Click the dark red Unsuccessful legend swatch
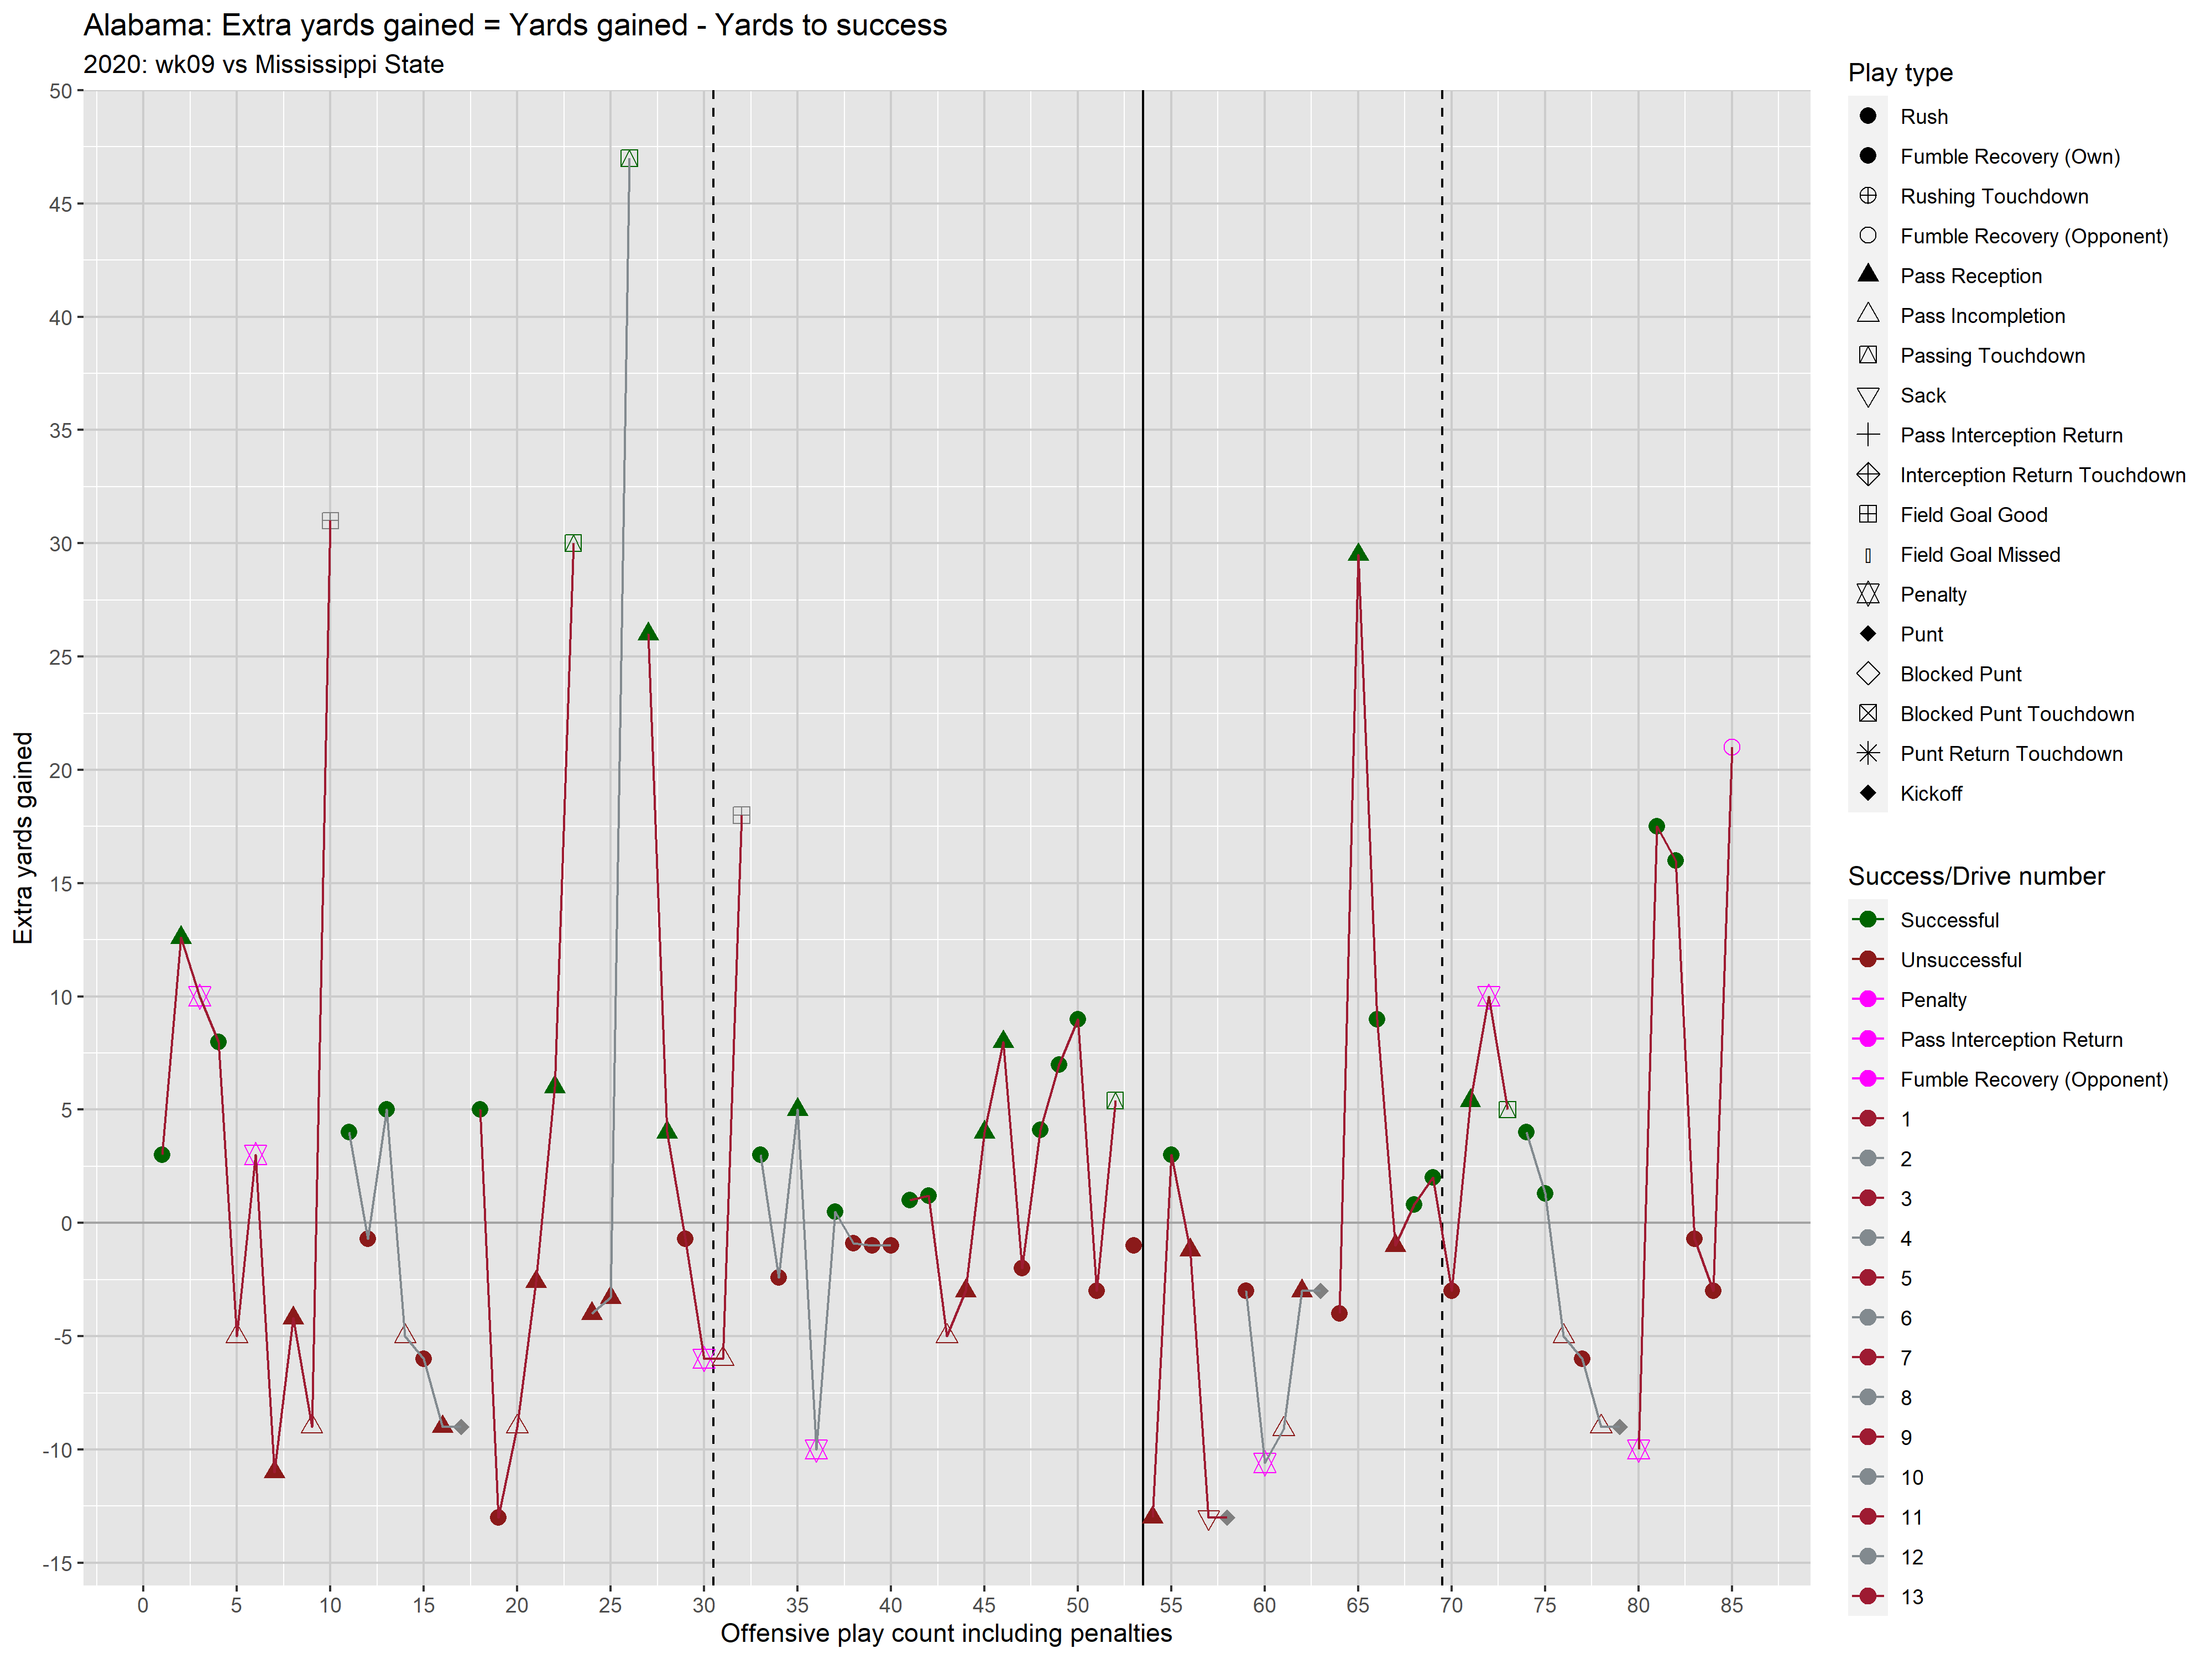Image resolution: width=2212 pixels, height=1659 pixels. point(1867,959)
